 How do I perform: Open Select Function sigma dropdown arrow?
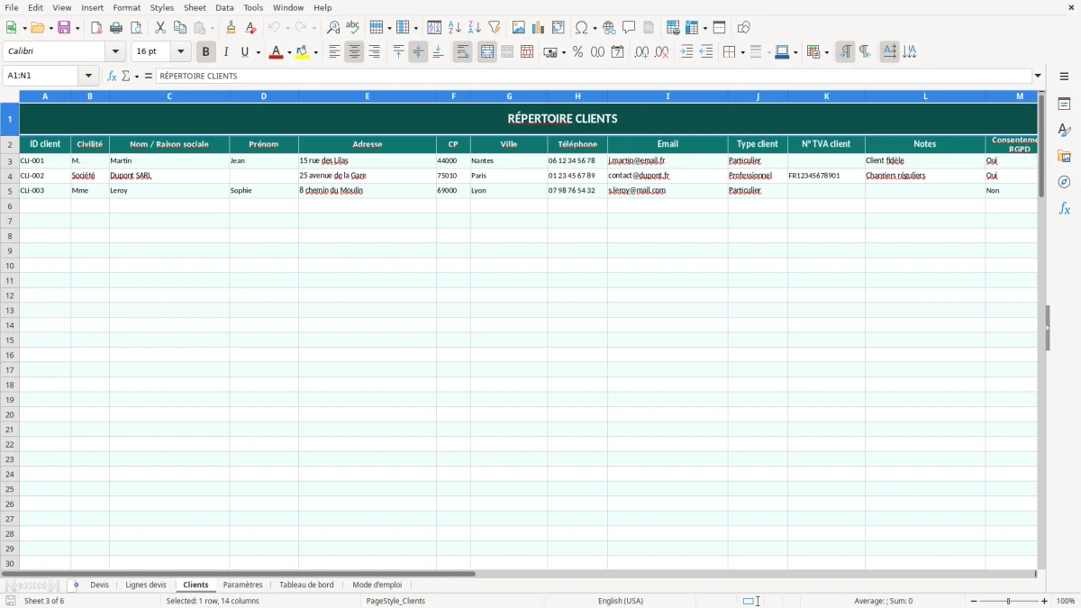pyautogui.click(x=136, y=77)
